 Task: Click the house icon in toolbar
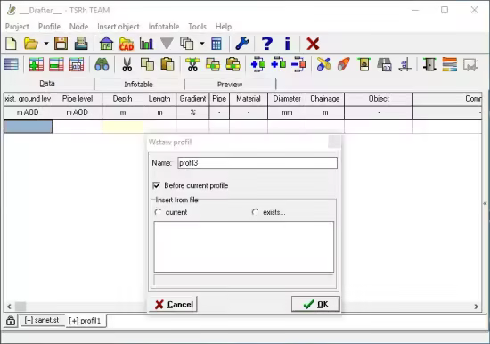pos(106,44)
